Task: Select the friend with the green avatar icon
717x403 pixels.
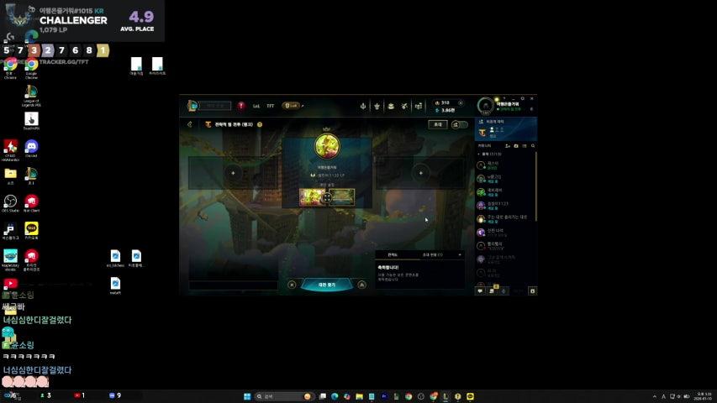Action: (x=505, y=192)
